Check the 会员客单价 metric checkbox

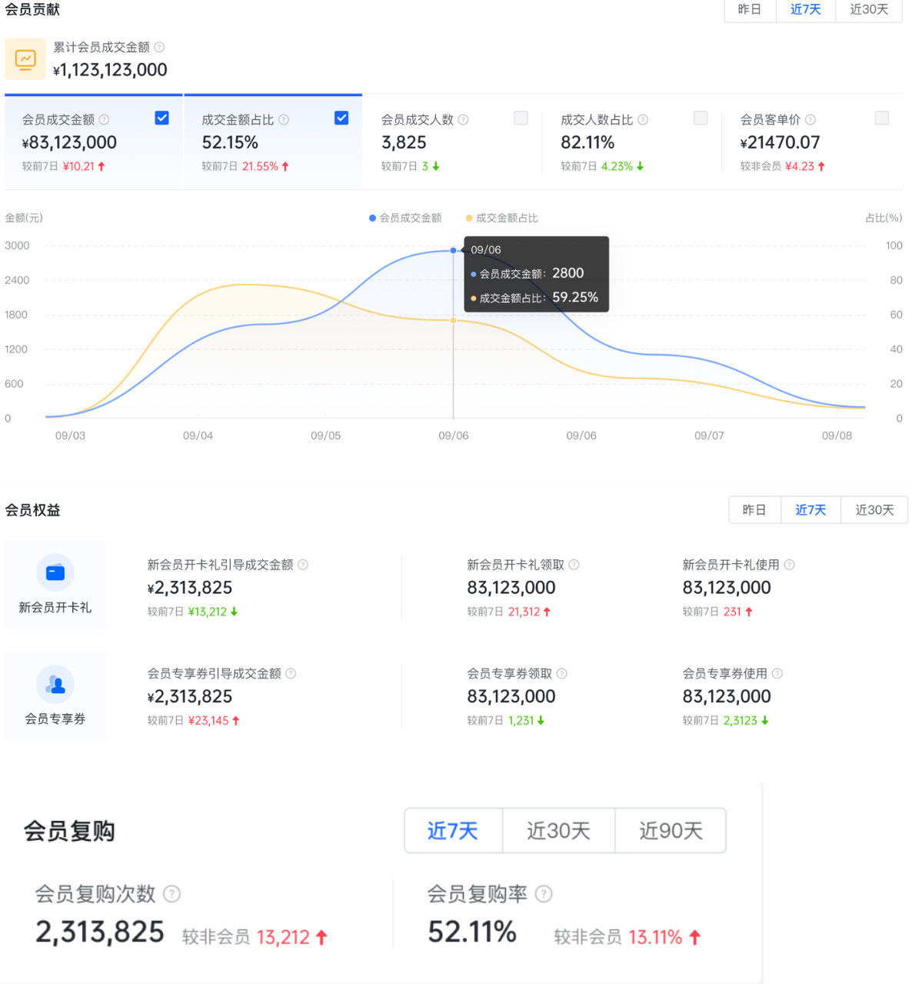[882, 118]
